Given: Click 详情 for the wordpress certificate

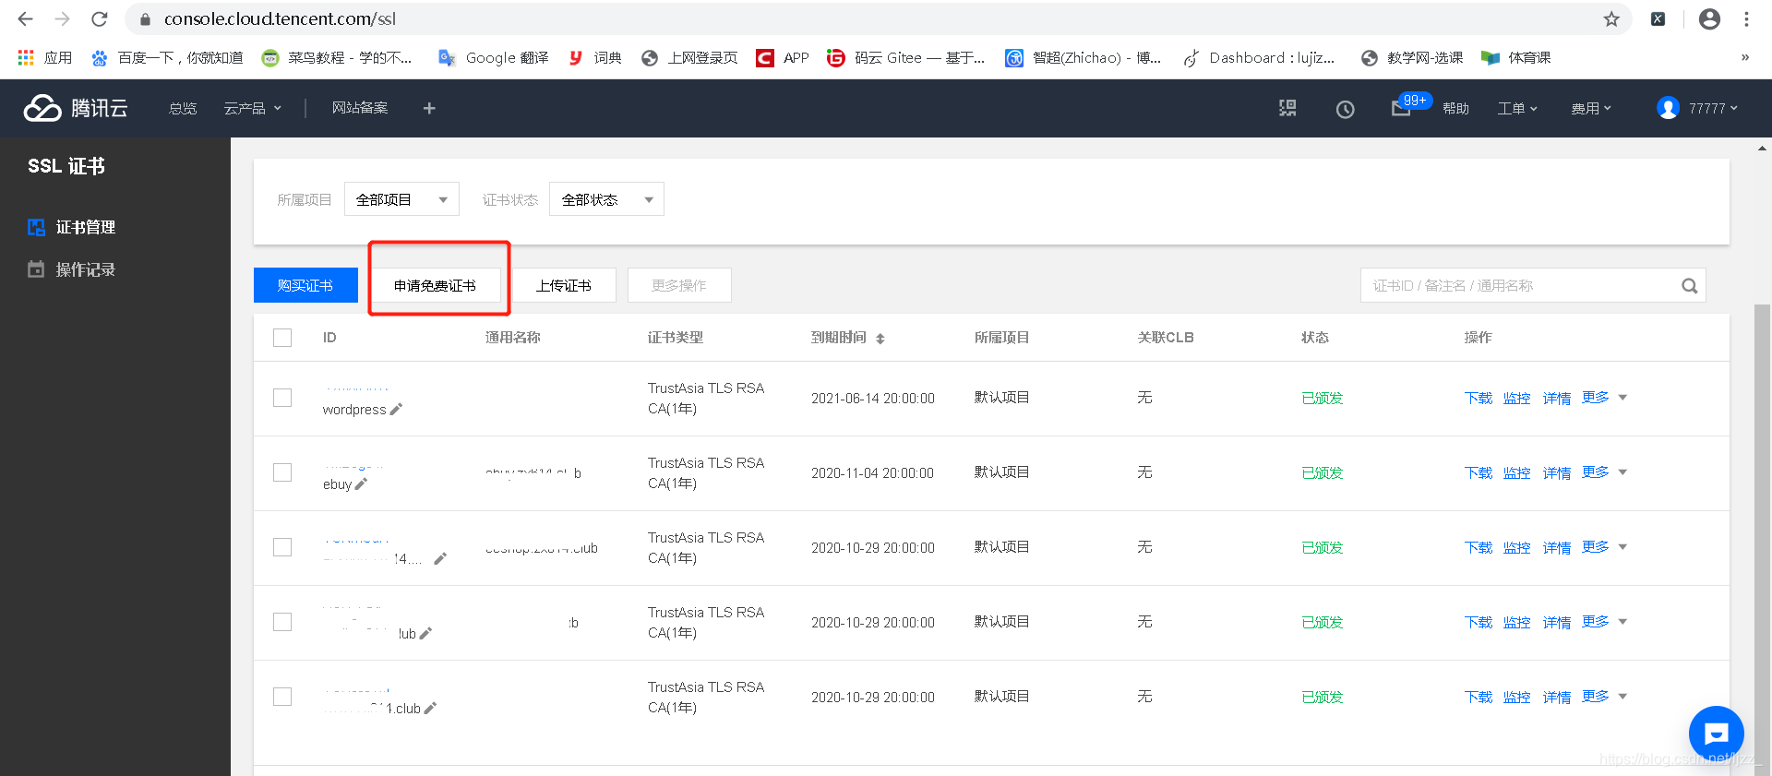Looking at the screenshot, I should click(1556, 398).
